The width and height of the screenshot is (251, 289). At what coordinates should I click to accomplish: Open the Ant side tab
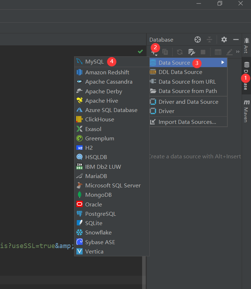point(246,45)
